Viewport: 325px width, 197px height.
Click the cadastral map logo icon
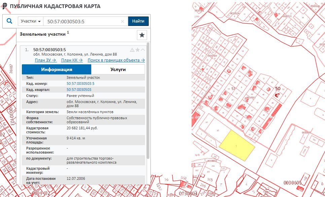coord(4,6)
